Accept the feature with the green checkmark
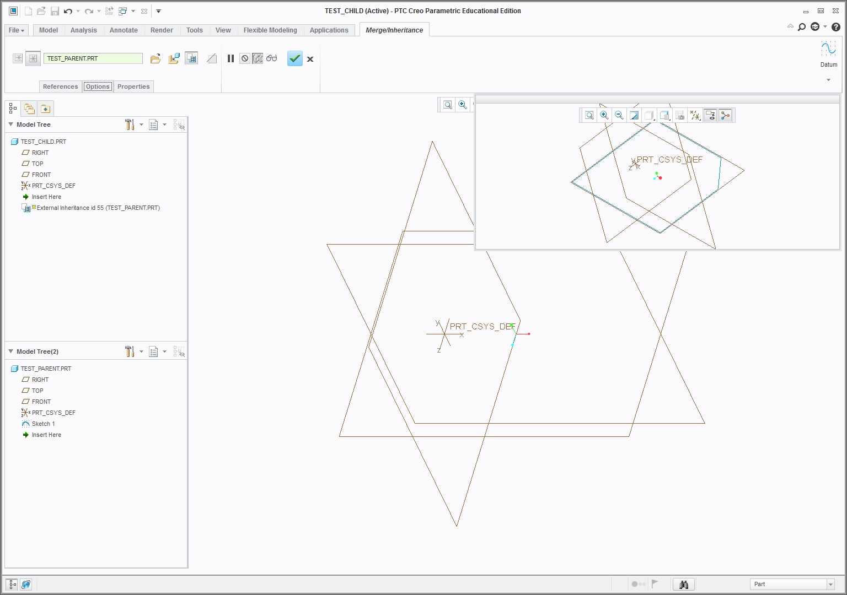This screenshot has height=595, width=847. 295,58
